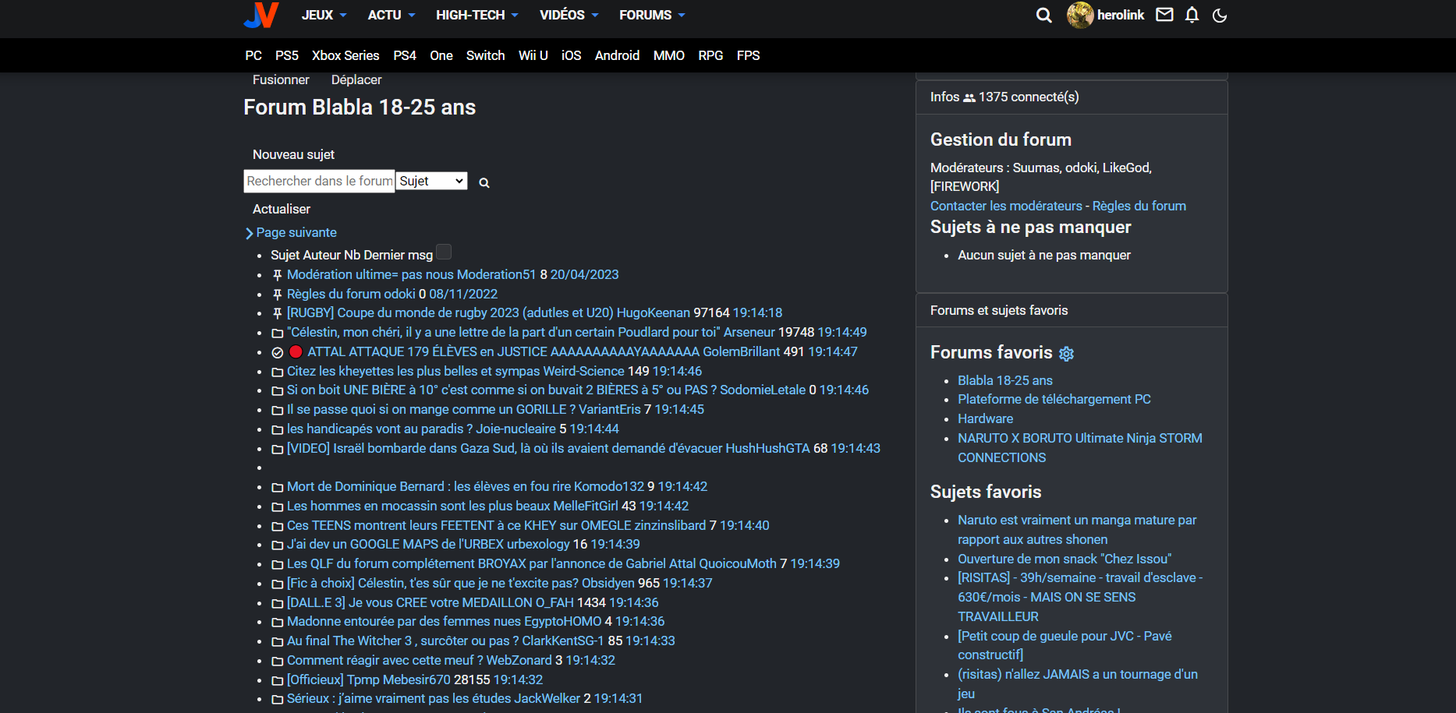
Task: Open author GolemBrillant profile
Action: click(741, 351)
